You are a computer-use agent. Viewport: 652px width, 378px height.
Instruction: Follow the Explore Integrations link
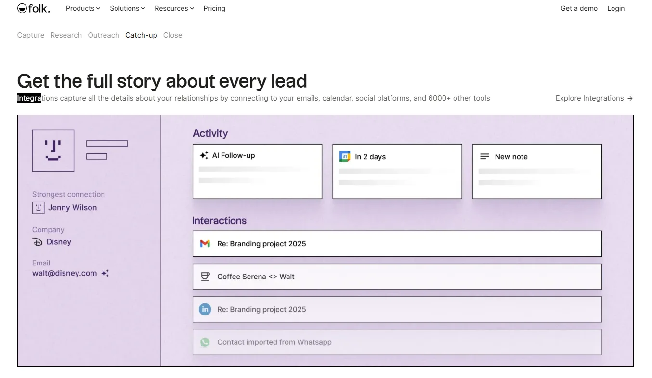[594, 98]
